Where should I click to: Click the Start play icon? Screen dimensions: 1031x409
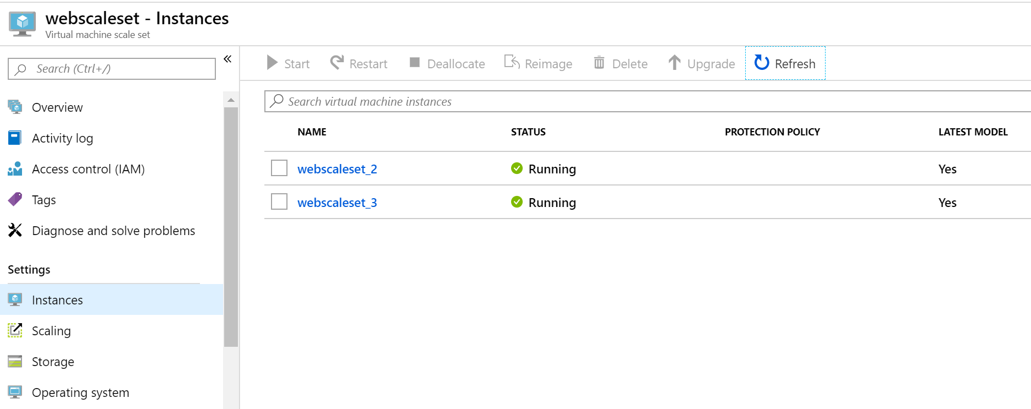point(272,62)
